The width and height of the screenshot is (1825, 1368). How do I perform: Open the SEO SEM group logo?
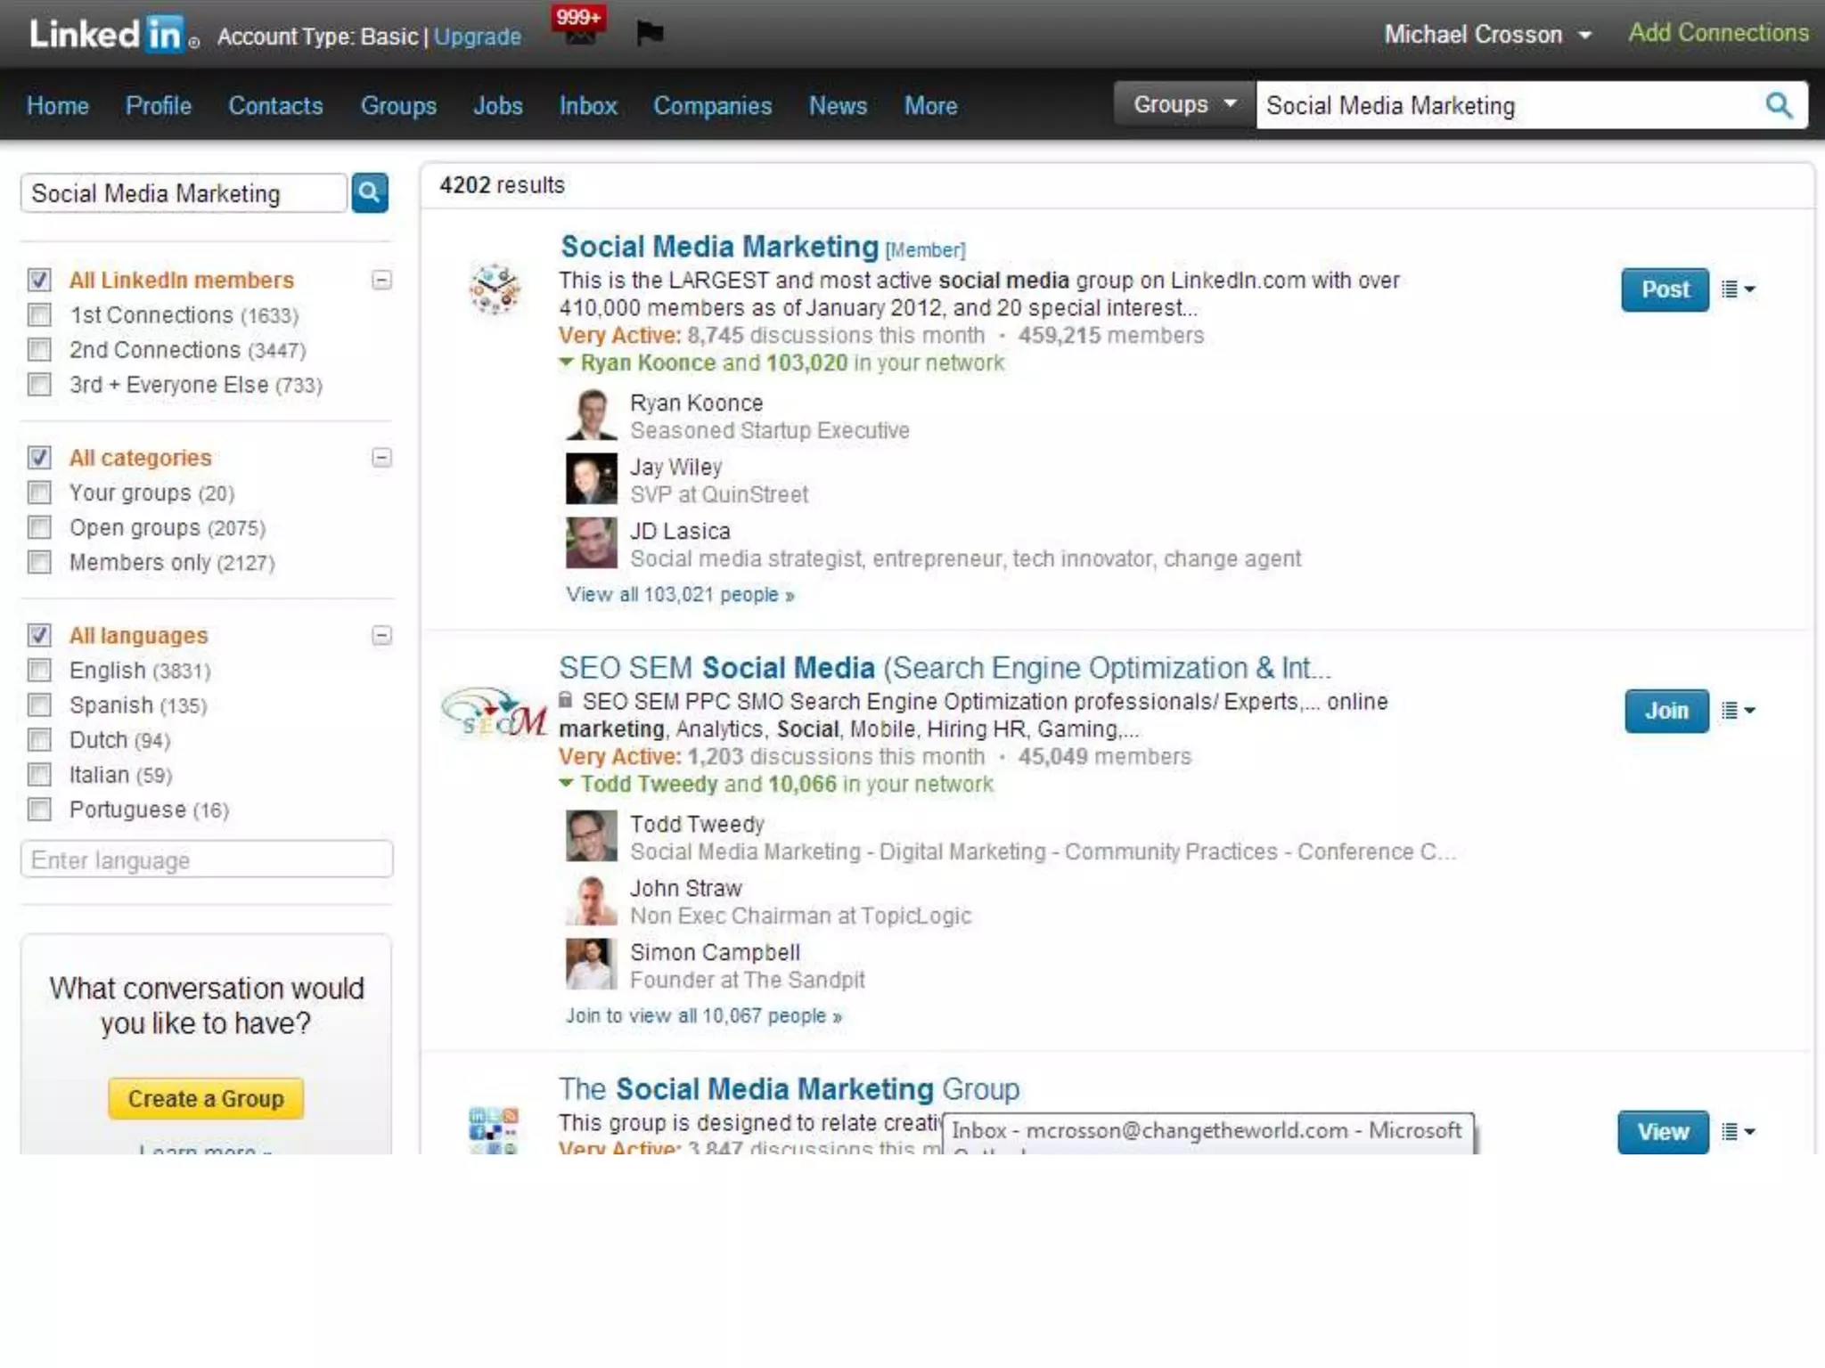[x=495, y=714]
